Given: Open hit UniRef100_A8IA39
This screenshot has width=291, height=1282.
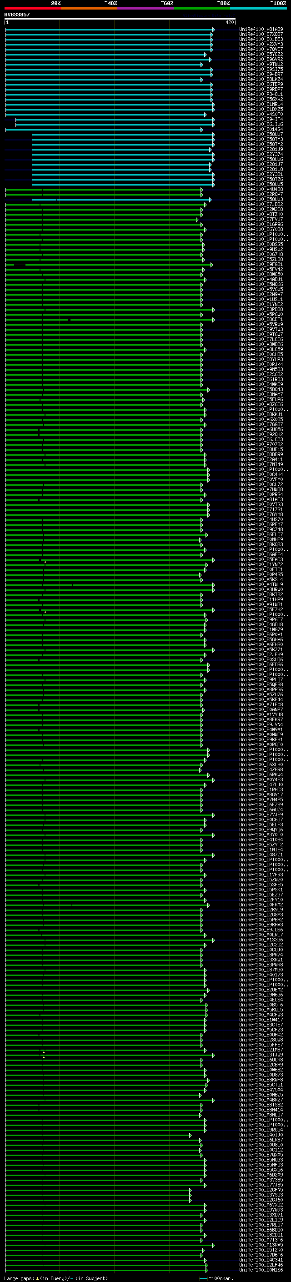Looking at the screenshot, I should pos(261,30).
